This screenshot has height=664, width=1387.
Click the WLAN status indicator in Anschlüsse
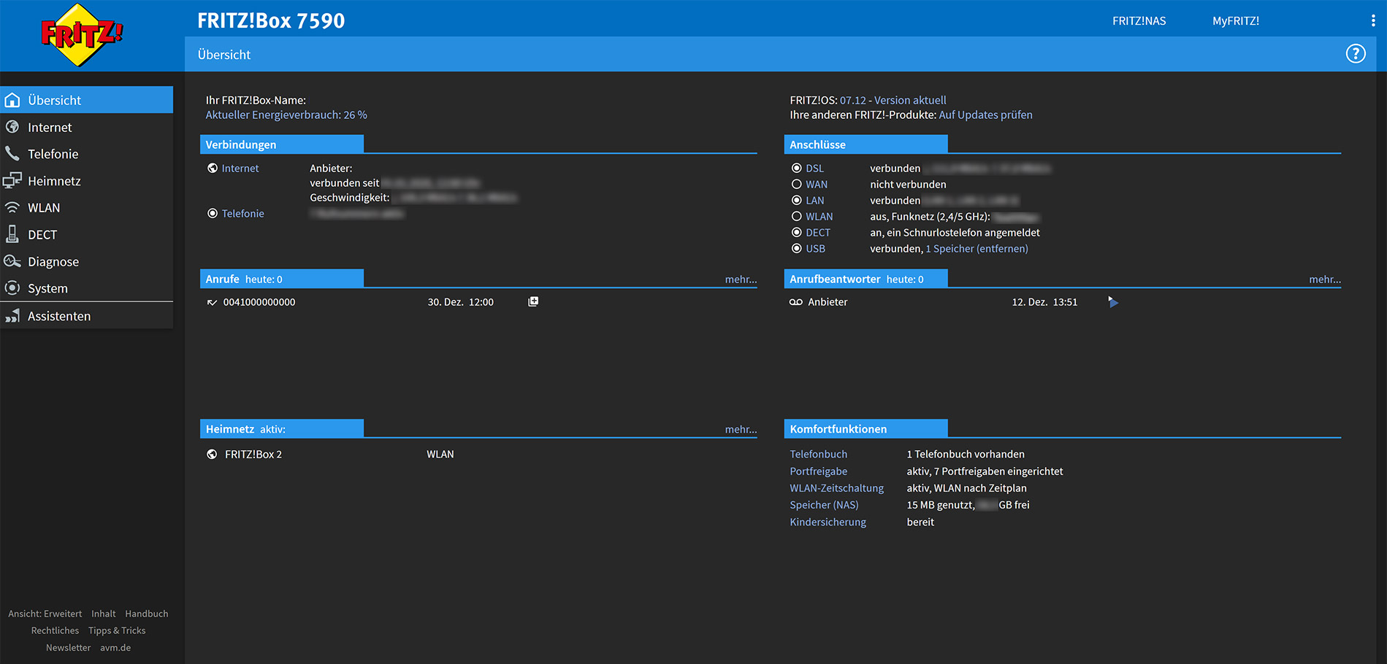point(797,217)
